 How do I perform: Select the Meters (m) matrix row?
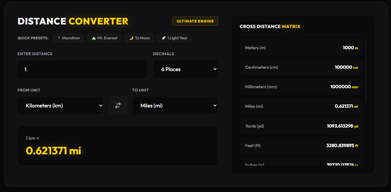(x=302, y=48)
